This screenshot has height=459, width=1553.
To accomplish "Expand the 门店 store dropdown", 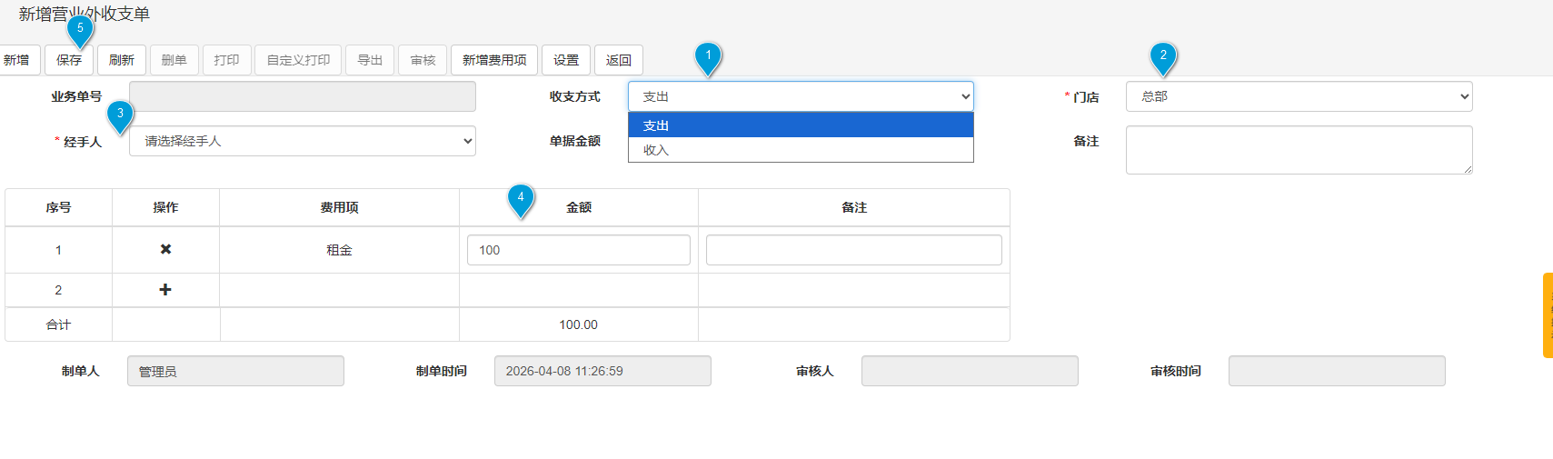I will pyautogui.click(x=1299, y=96).
